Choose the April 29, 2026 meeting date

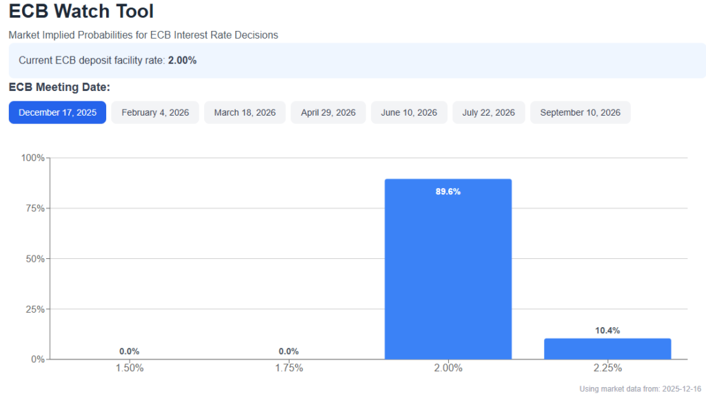tap(328, 112)
